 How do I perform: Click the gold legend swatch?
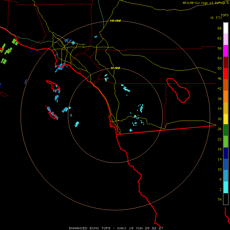(x=226, y=108)
